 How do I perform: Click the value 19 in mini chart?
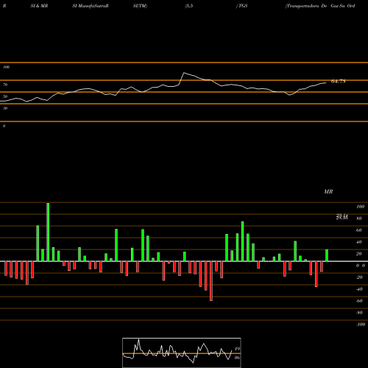coord(237,349)
